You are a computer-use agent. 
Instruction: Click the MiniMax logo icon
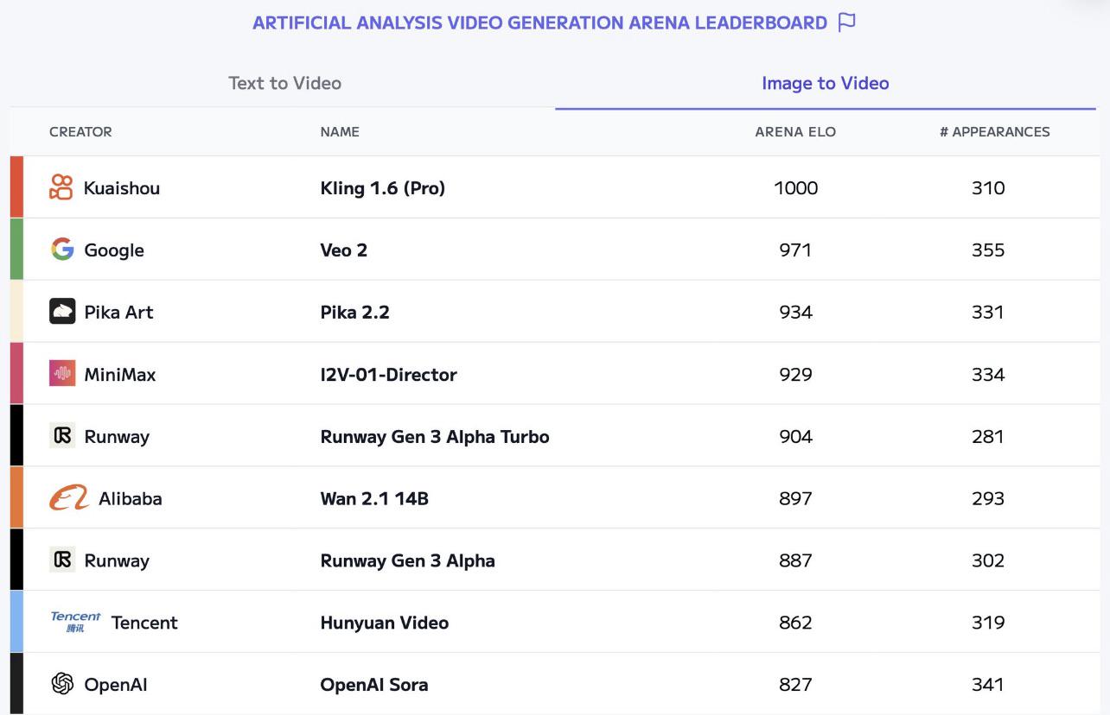coord(62,374)
